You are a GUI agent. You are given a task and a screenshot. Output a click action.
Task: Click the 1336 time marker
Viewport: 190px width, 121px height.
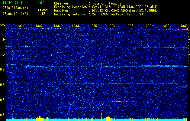coord(111,26)
